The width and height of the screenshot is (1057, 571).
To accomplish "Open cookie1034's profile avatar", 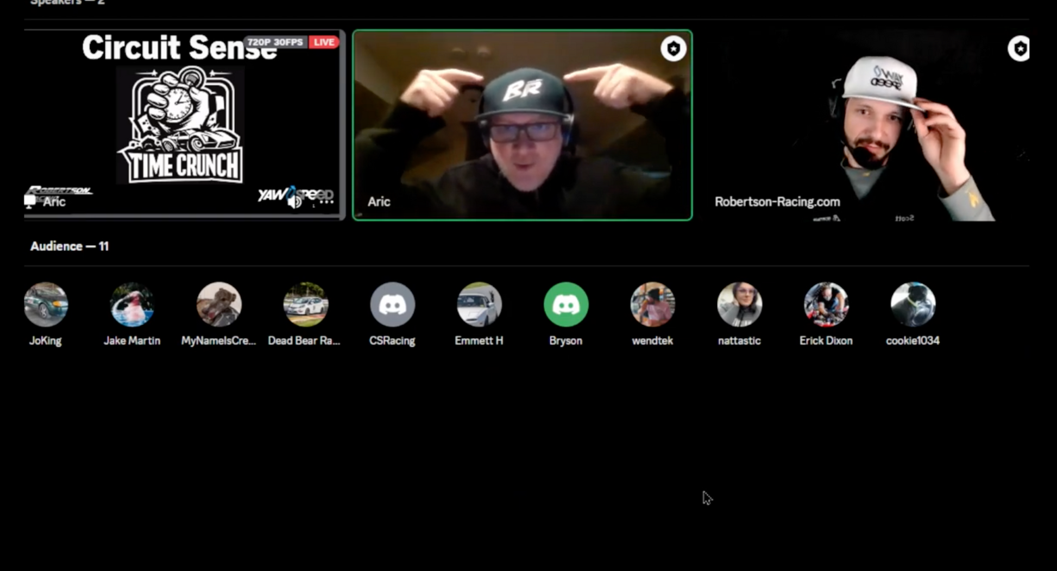I will pos(913,304).
